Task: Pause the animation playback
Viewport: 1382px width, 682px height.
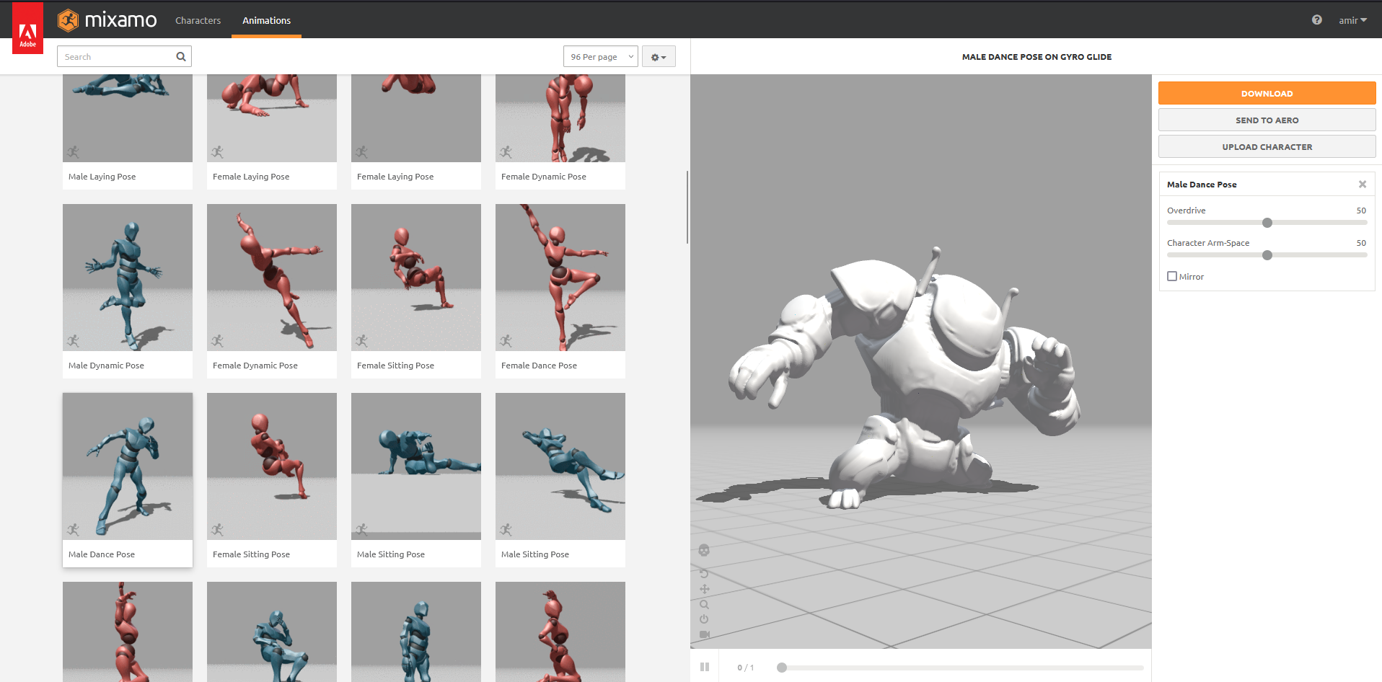Action: click(705, 667)
